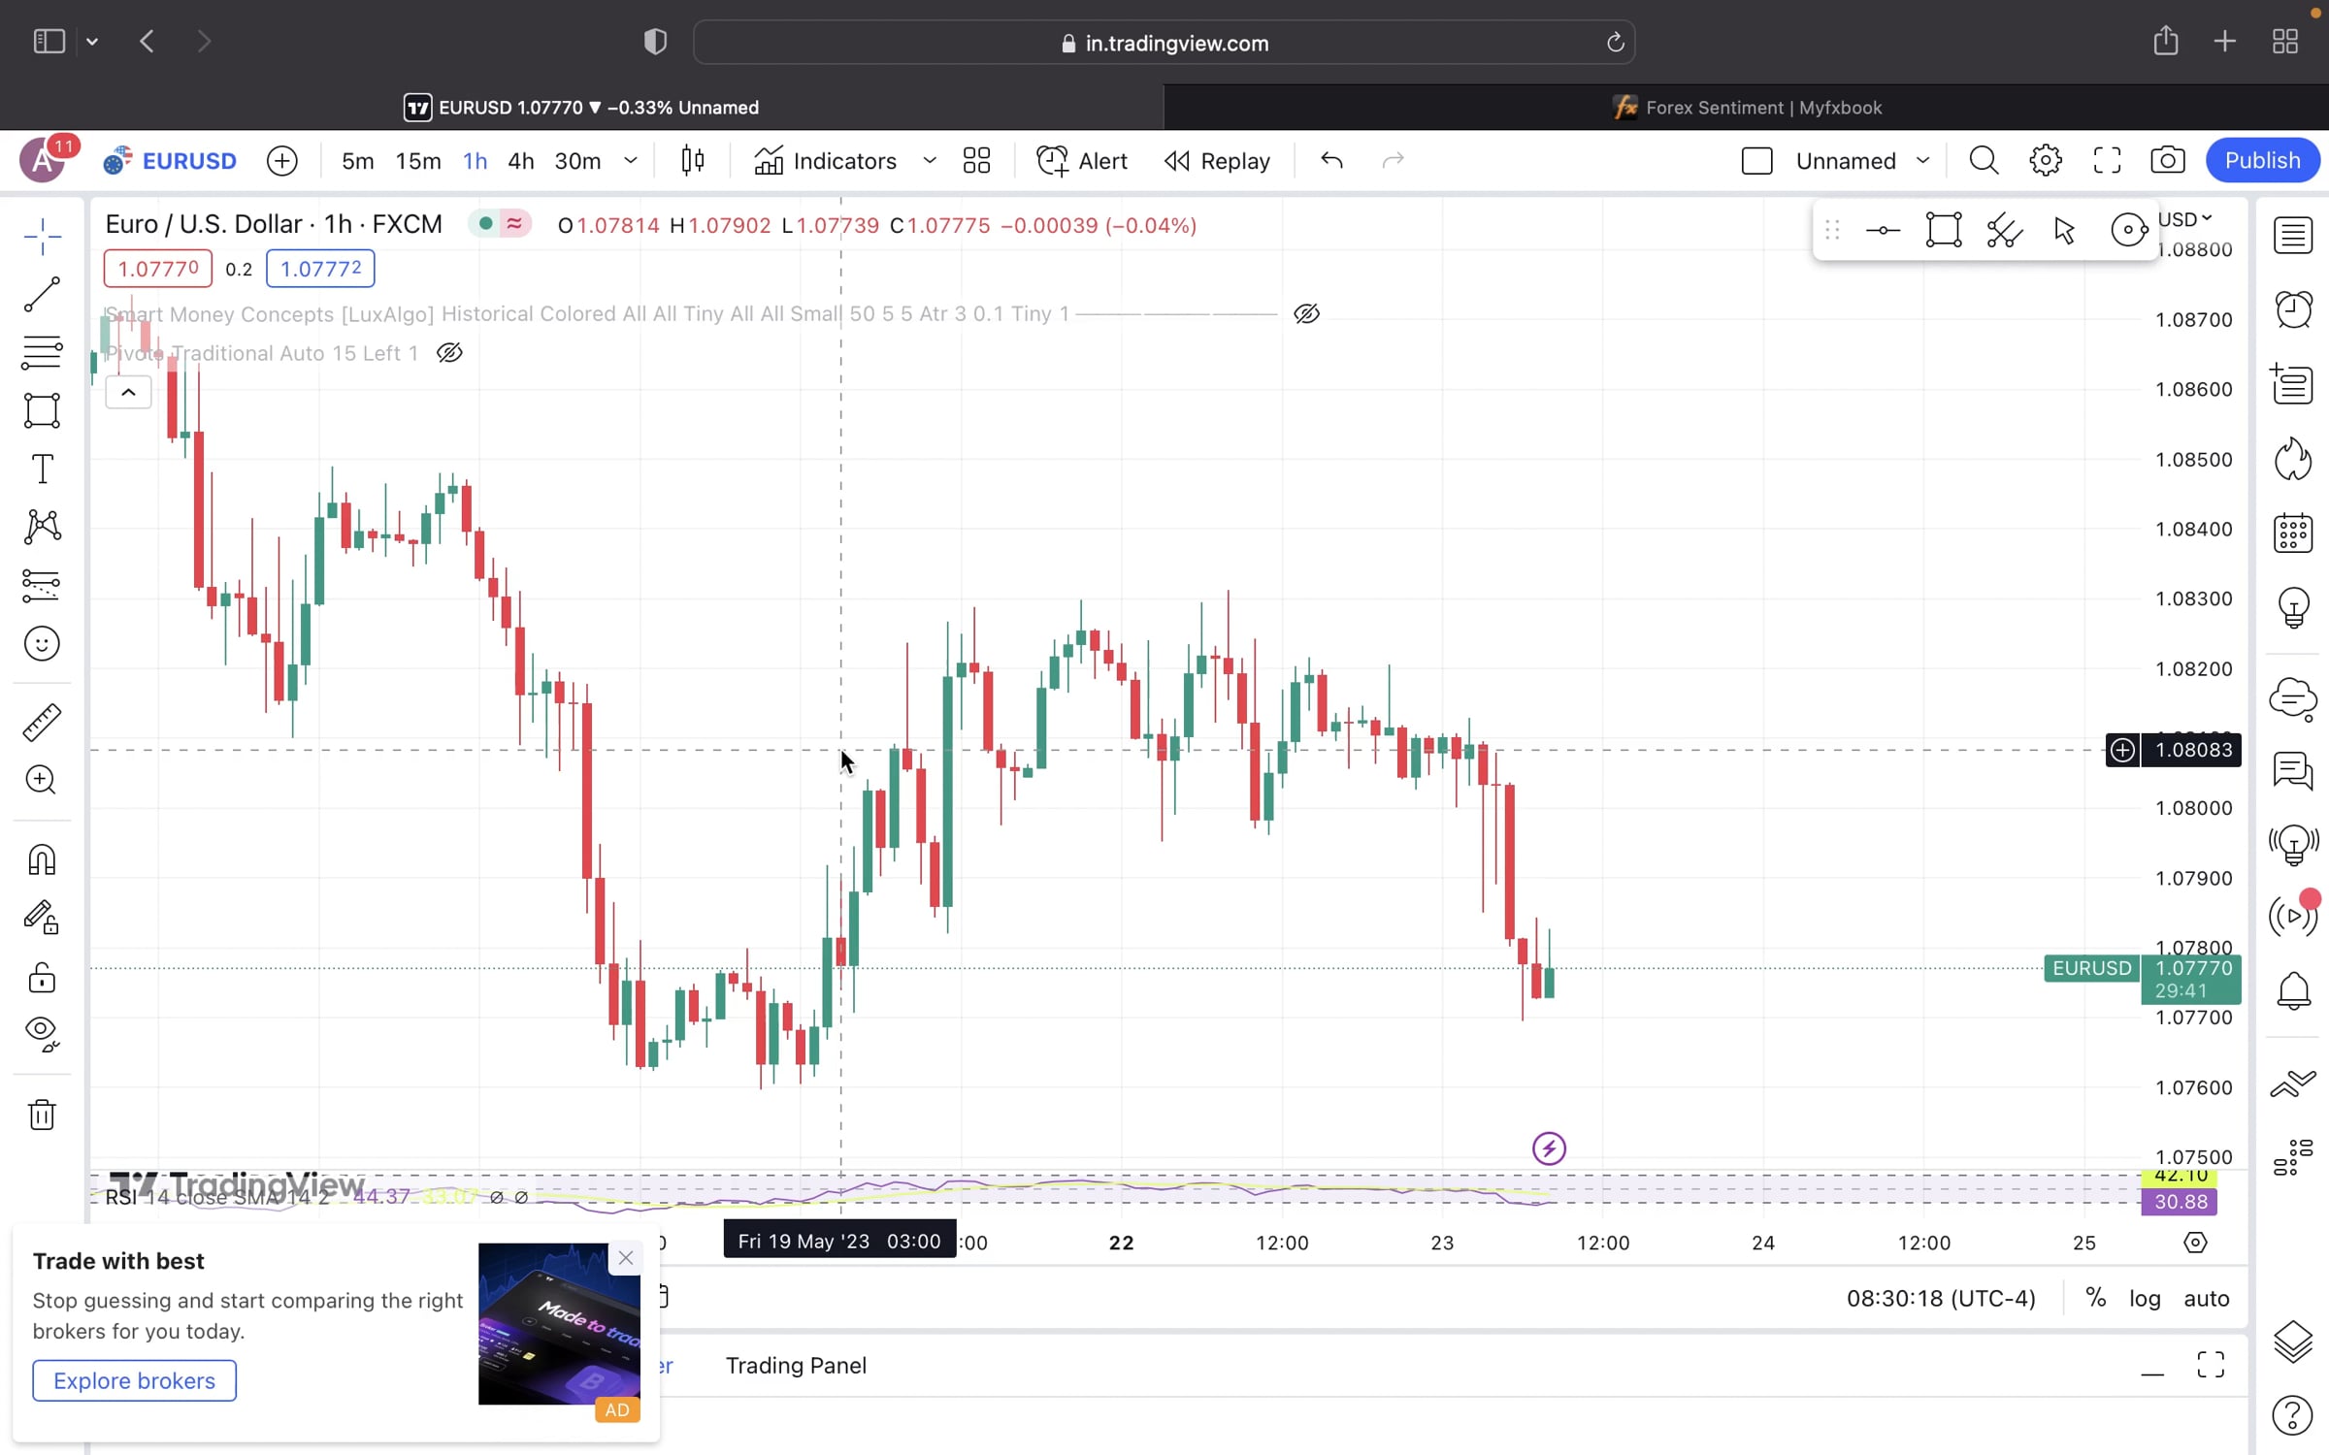Select the 4h timeframe

coord(521,161)
